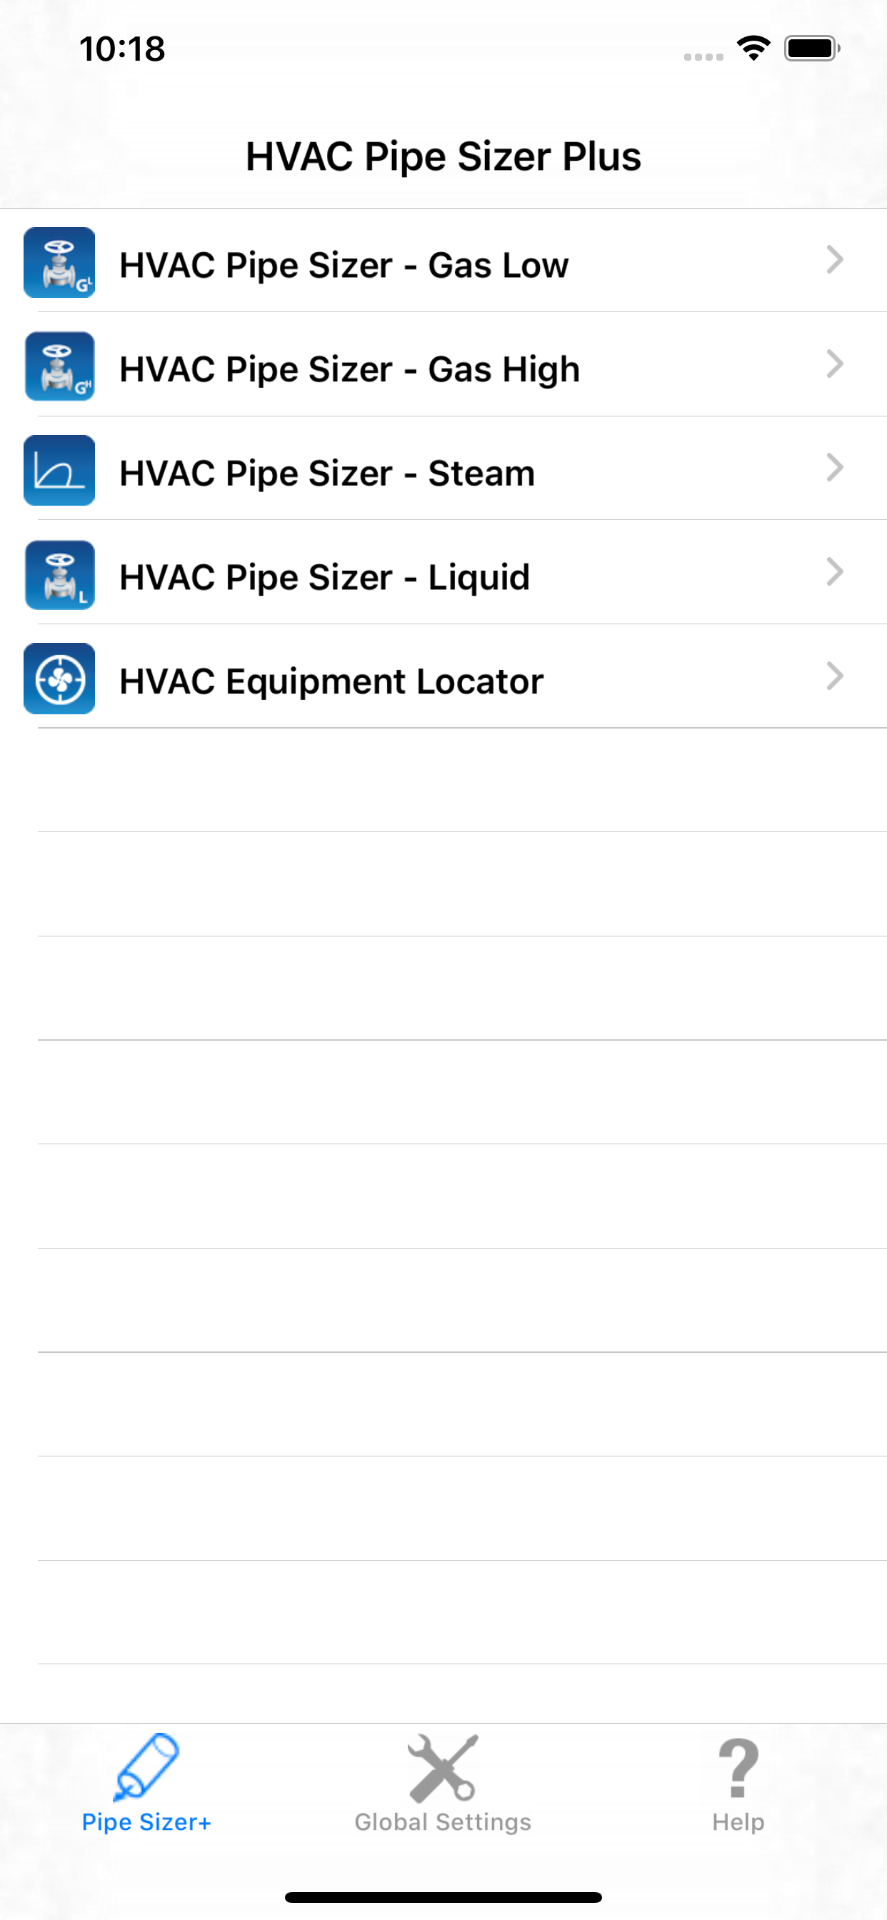Open the Liquid row chevron
The image size is (887, 1920).
(x=835, y=571)
